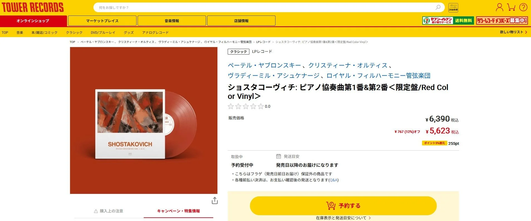
Task: Click the Seven-Eleven free shipping banner
Action: (448, 20)
